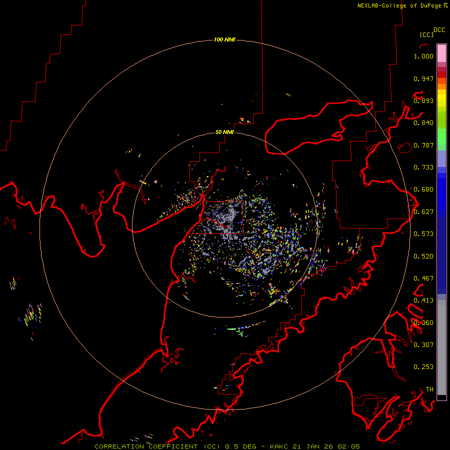The height and width of the screenshot is (450, 450).
Task: Click the 0.413 scale value
Action: pos(423,300)
